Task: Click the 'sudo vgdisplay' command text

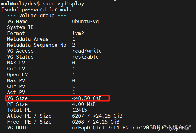Action: tap(63, 4)
